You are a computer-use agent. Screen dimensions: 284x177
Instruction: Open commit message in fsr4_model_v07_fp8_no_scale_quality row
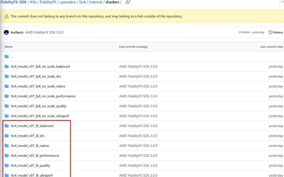click(138, 106)
